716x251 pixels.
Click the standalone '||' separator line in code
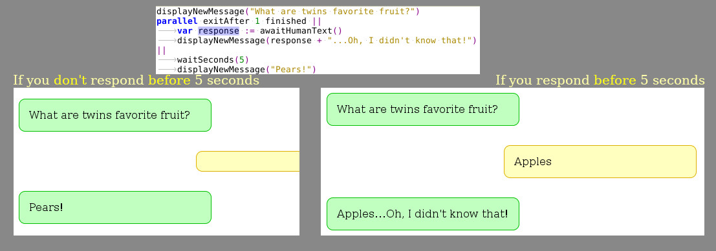tap(161, 50)
